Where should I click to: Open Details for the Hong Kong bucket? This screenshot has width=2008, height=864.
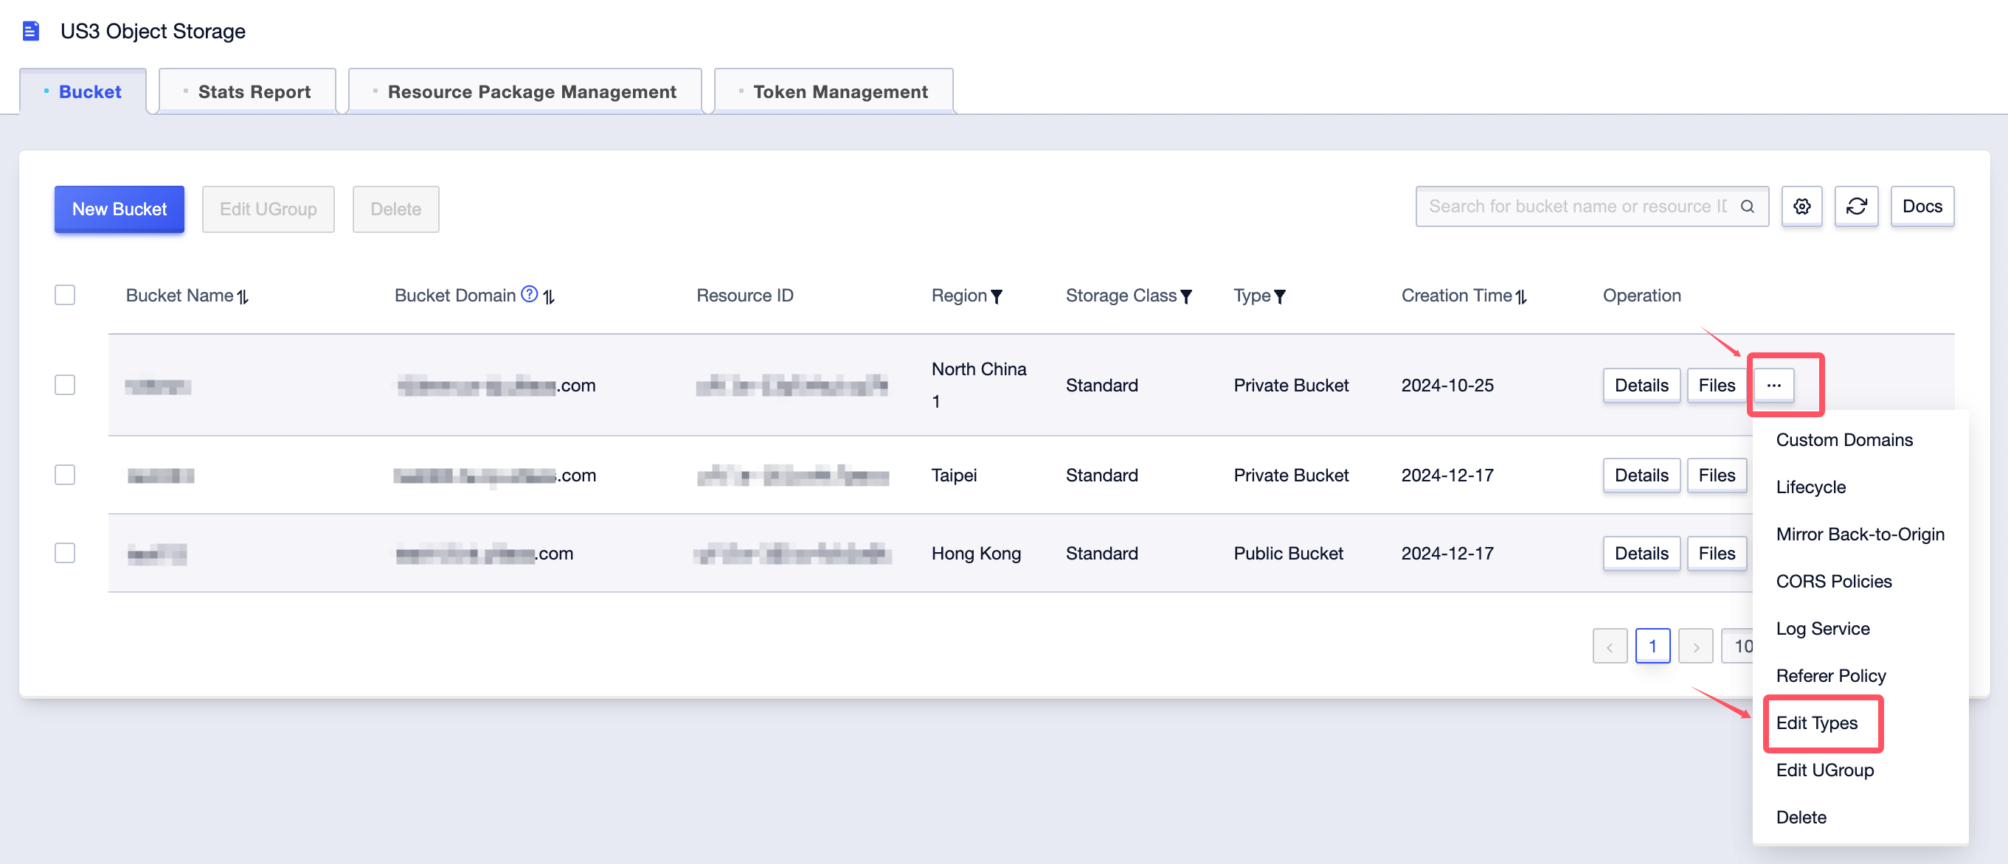click(x=1641, y=553)
